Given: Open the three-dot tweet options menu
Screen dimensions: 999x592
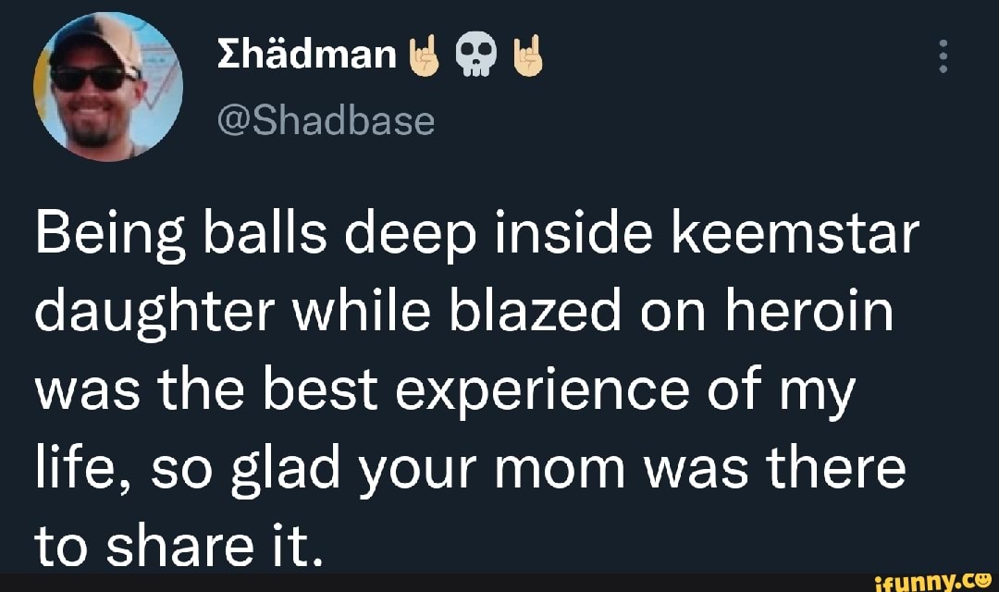Looking at the screenshot, I should click(x=943, y=55).
